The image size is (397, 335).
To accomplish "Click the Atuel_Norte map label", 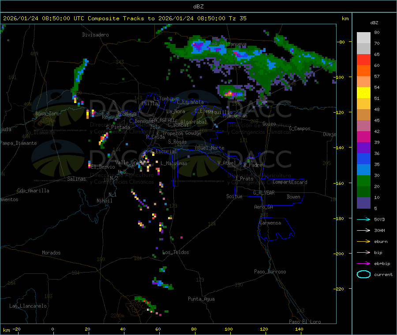I will click(210, 148).
